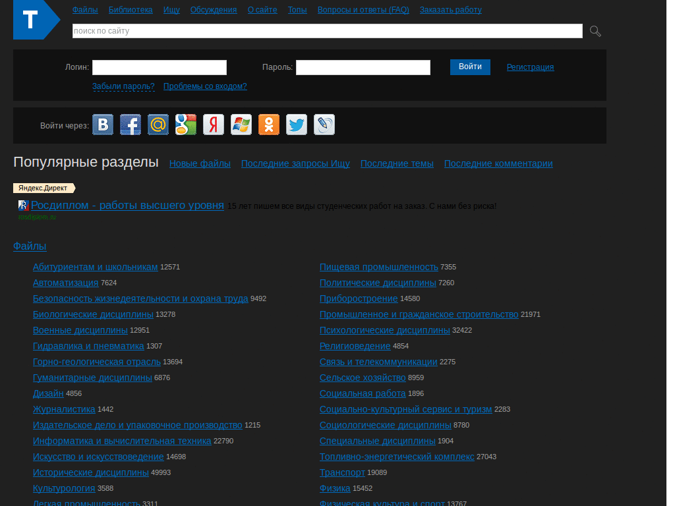Sign in via the Twitter bird icon
Viewport: 675px width, 506px height.
[297, 125]
